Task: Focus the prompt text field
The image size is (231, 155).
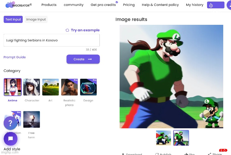Action: 52,40
